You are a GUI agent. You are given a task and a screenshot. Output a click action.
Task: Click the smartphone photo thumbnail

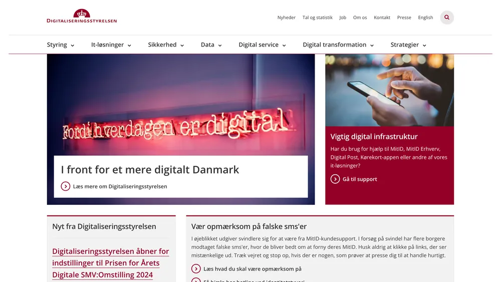point(389,90)
